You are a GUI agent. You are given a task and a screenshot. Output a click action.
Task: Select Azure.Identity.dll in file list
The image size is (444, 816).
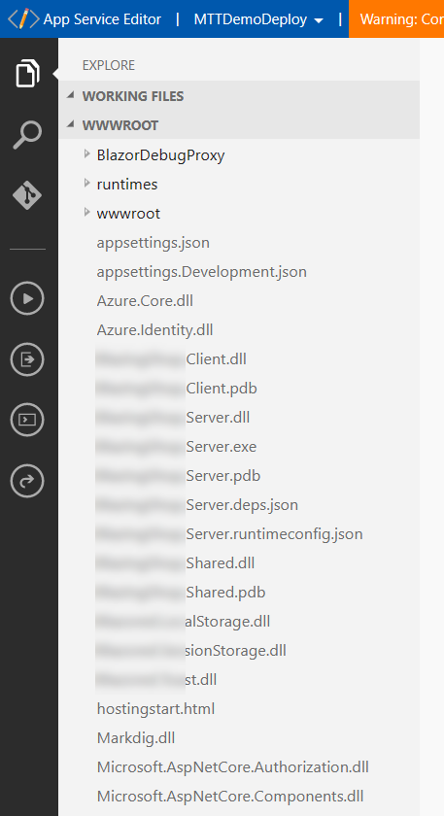pos(154,330)
